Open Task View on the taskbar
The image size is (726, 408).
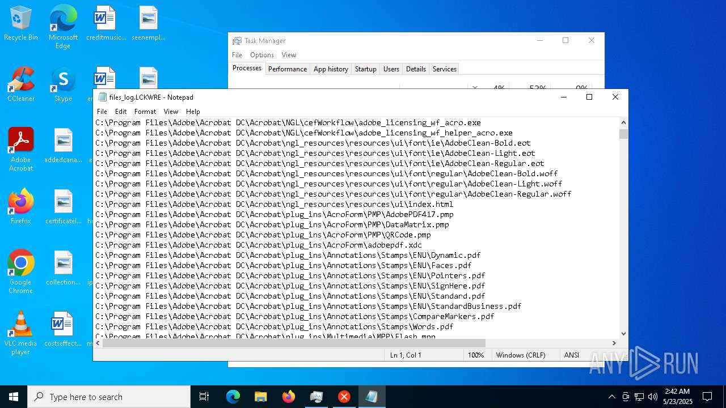204,397
